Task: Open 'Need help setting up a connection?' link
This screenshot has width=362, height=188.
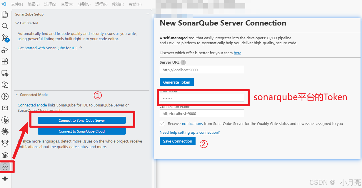Action: coord(190,132)
